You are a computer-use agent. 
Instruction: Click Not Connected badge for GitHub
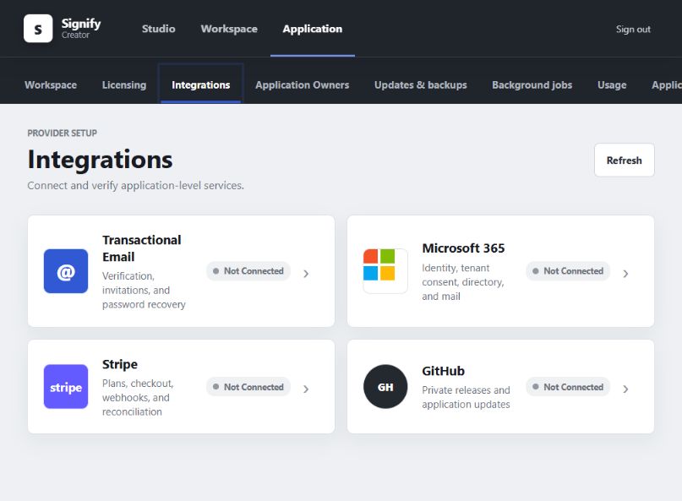pos(568,387)
